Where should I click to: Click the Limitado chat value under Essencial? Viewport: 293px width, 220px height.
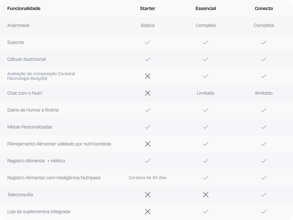coord(206,93)
